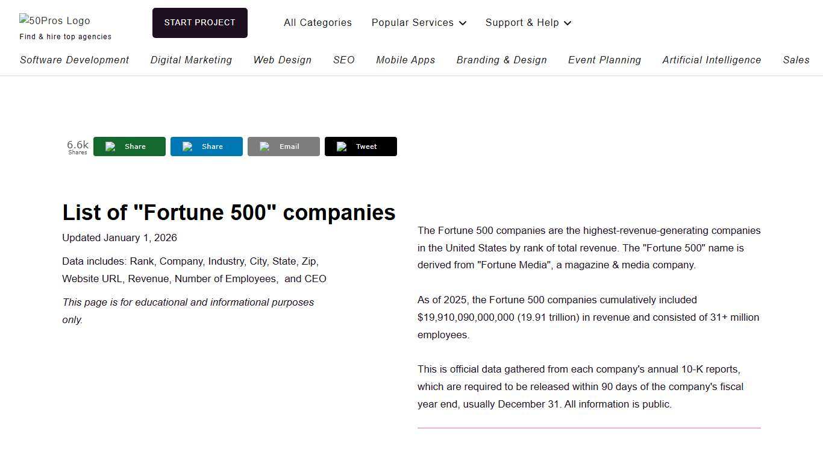Viewport: 823px width, 463px height.
Task: Select the envelope icon on the Email button
Action: coord(264,146)
